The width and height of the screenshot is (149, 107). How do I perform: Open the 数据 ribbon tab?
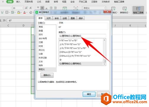coord(48,2)
